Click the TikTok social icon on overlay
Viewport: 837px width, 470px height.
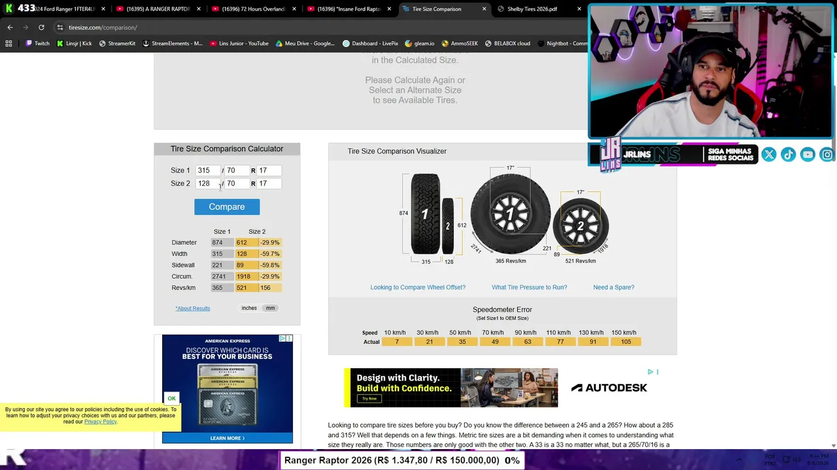pos(788,155)
